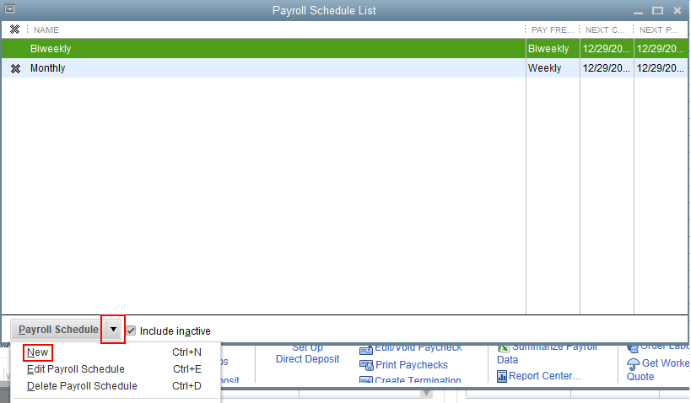Open Set Up Direct Deposit link
The image size is (691, 403).
(x=308, y=353)
